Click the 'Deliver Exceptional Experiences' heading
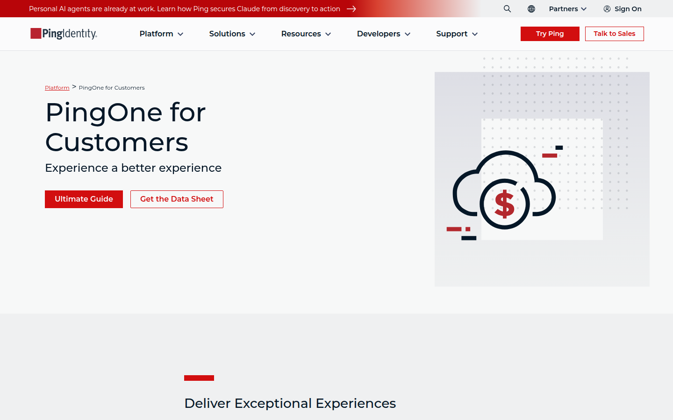The image size is (673, 420). coord(290,403)
